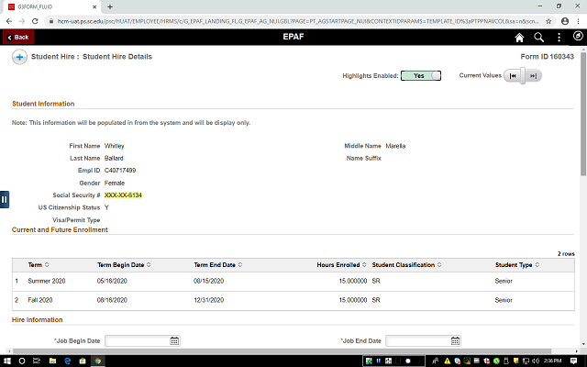Sort by the Term column

[x=39, y=265]
